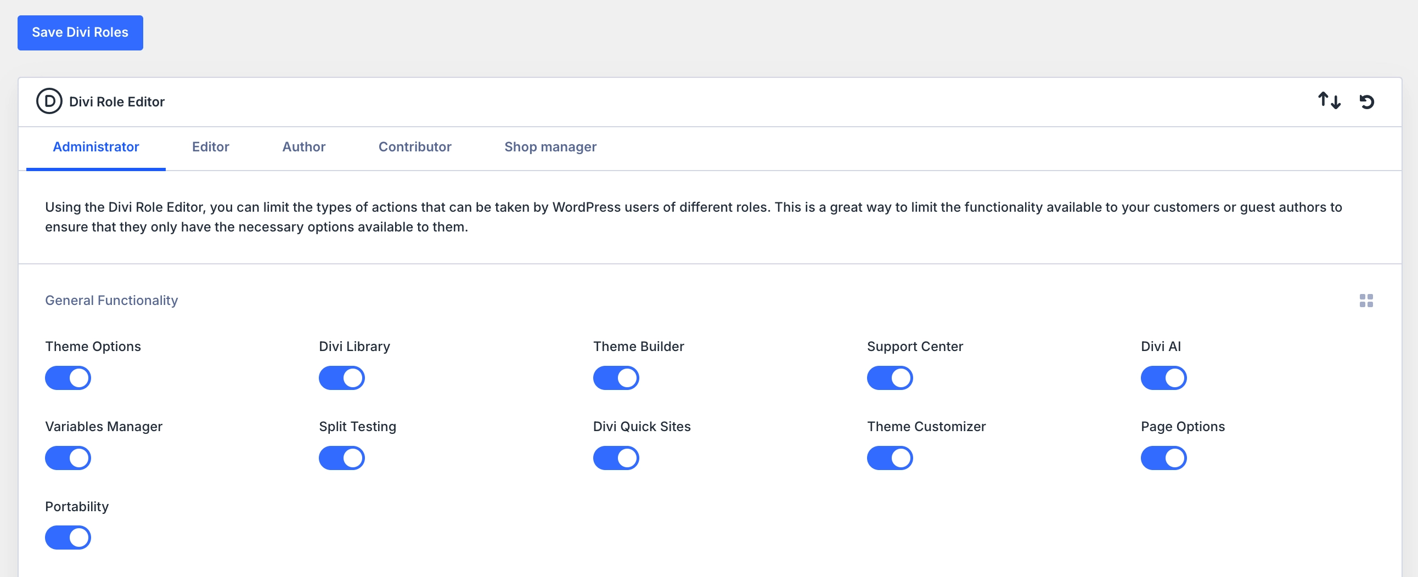This screenshot has height=577, width=1418.
Task: Click the General Functionality grid icon
Action: 1366,301
